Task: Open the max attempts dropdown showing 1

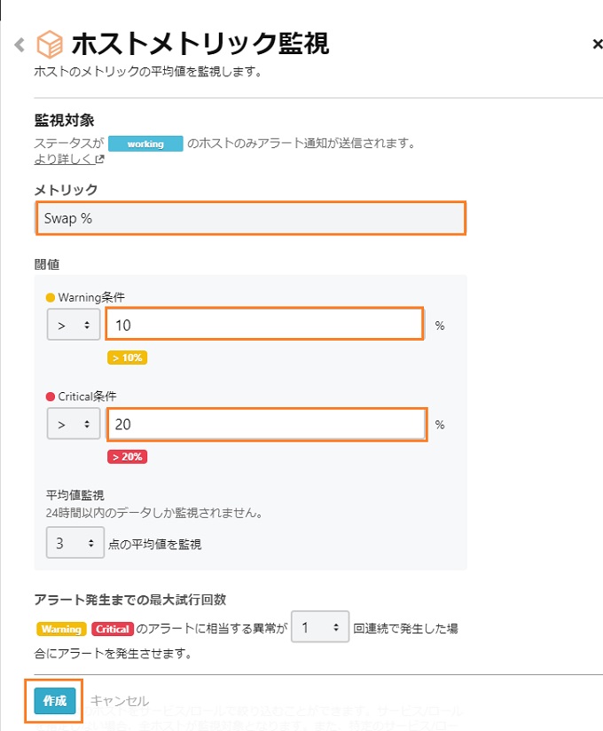Action: 320,627
